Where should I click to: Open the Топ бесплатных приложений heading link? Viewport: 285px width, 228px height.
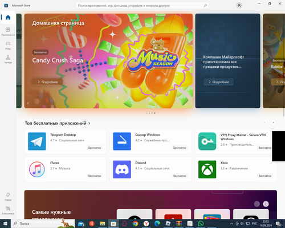58,123
